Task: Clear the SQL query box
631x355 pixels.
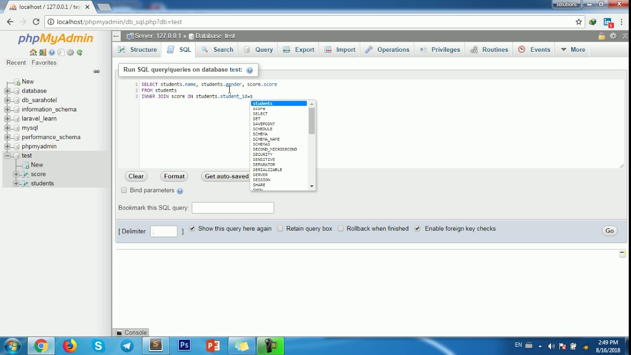Action: [x=136, y=177]
